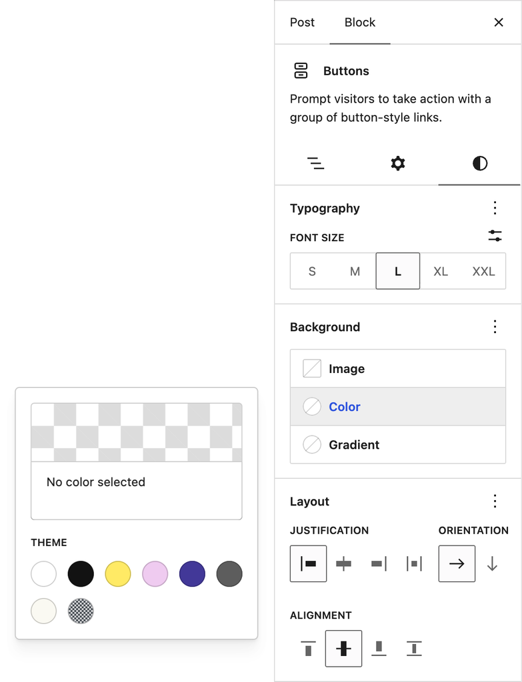Select font size XL

(x=441, y=271)
